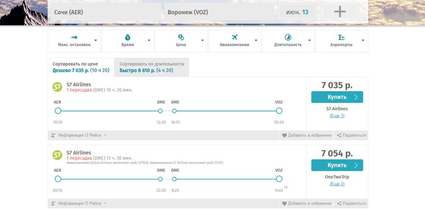Click the heart icon on the second flight
This screenshot has width=425, height=209.
[x=284, y=203]
